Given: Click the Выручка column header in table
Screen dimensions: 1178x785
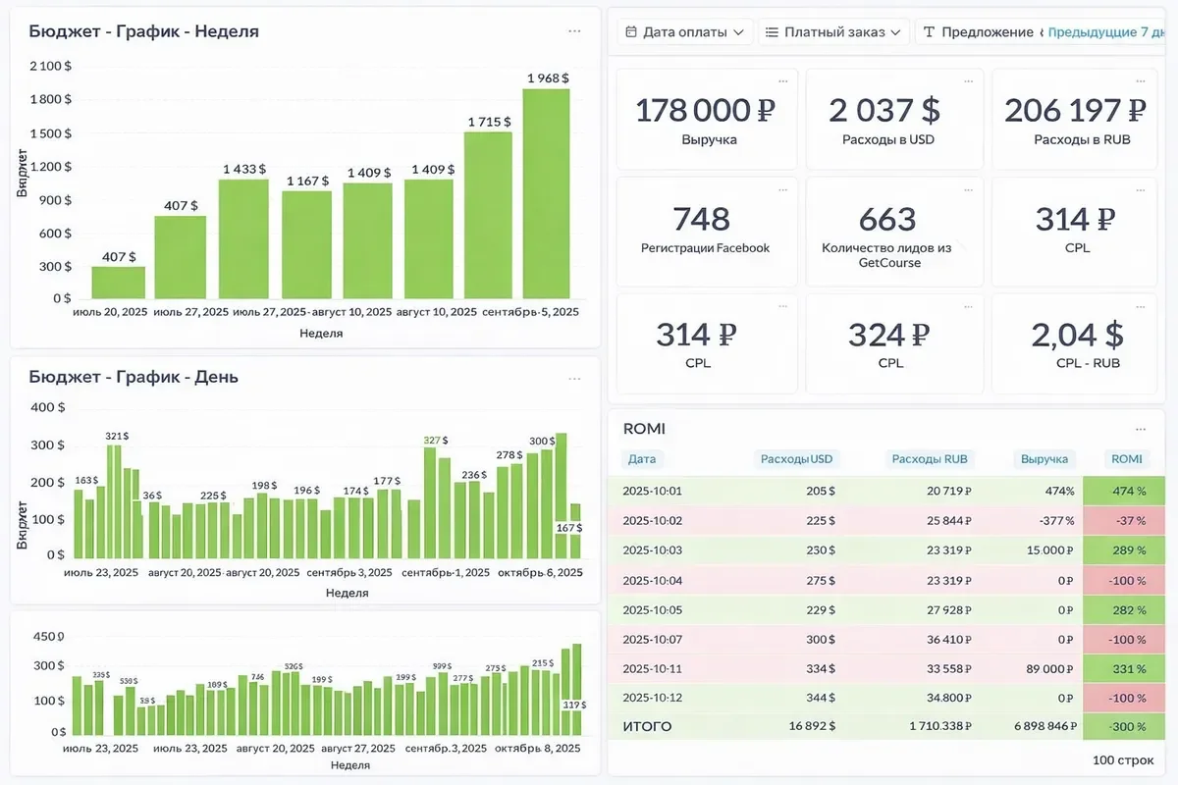Looking at the screenshot, I should (1044, 458).
